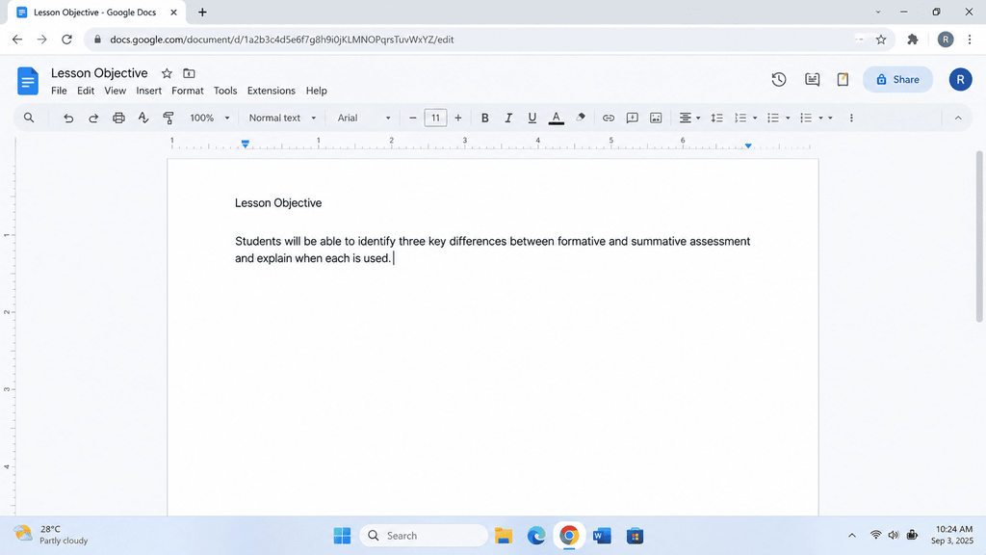
Task: Increase font size with the plus button
Action: pyautogui.click(x=457, y=118)
